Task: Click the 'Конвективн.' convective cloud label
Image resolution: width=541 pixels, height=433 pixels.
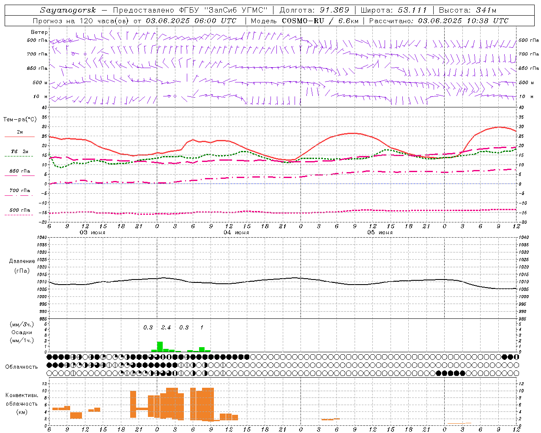Action: coord(22,395)
